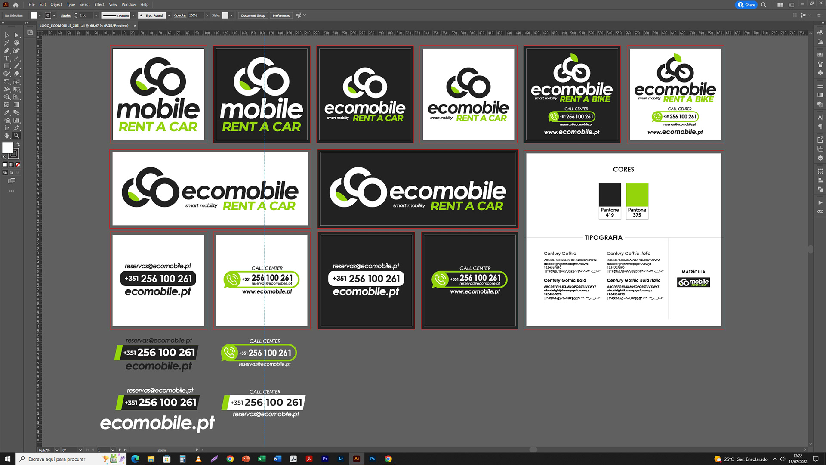The height and width of the screenshot is (465, 826).
Task: Select the Column Graph tool
Action: point(17,121)
